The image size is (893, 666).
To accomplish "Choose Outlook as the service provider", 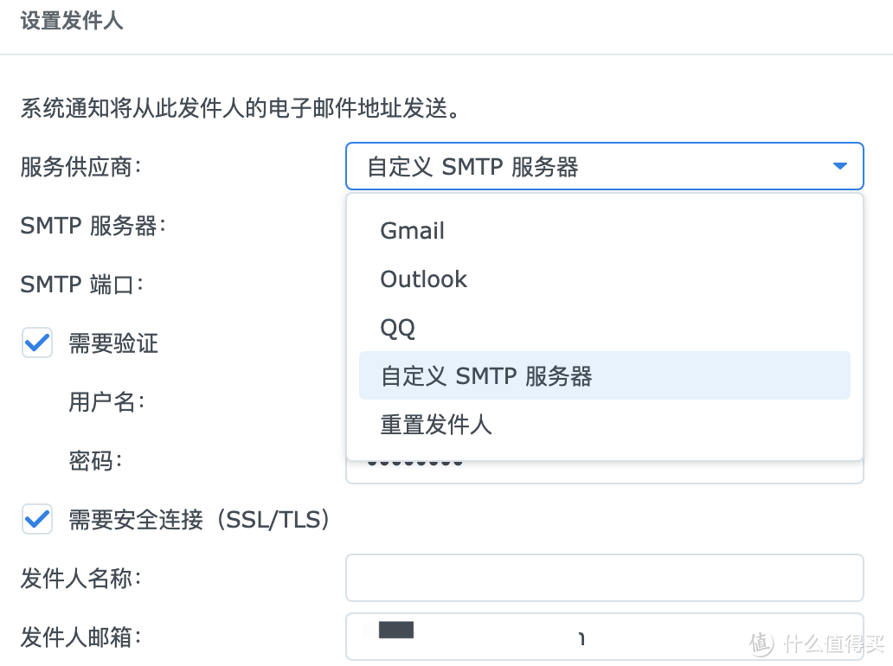I will point(424,279).
